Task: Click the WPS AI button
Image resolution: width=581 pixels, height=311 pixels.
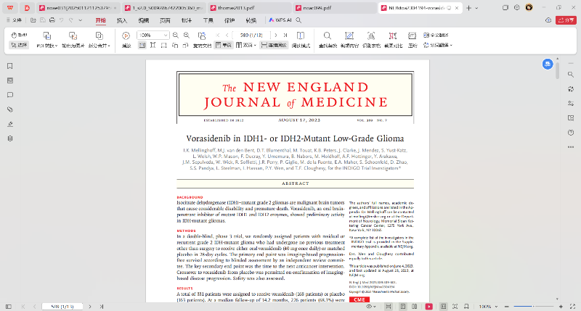Action: click(x=280, y=20)
